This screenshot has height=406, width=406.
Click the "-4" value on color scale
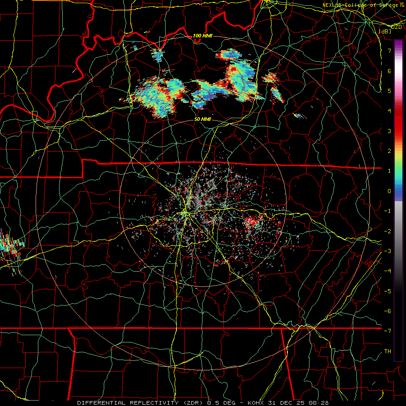click(388, 271)
